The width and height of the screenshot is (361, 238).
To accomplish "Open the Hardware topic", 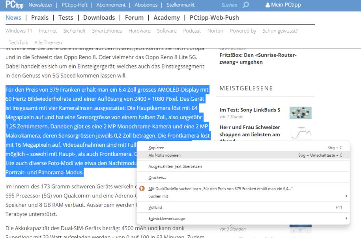I will (140, 31).
